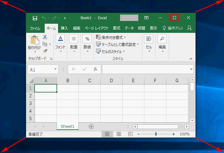
Task: Expand the formula bar chevron
Action: (191, 69)
